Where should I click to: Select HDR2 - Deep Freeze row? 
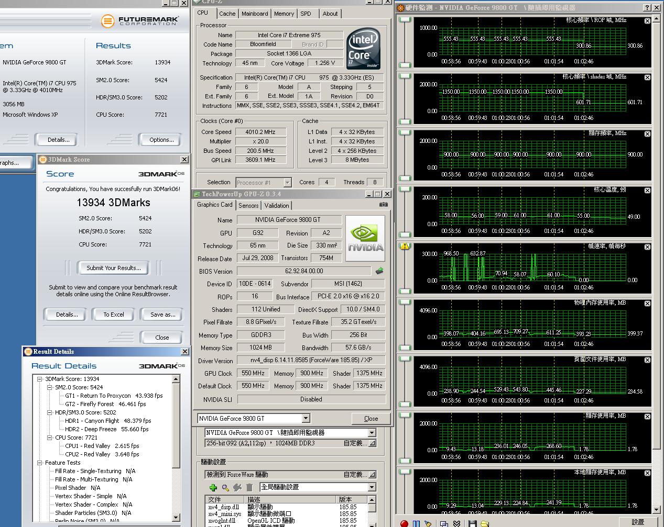pyautogui.click(x=107, y=429)
